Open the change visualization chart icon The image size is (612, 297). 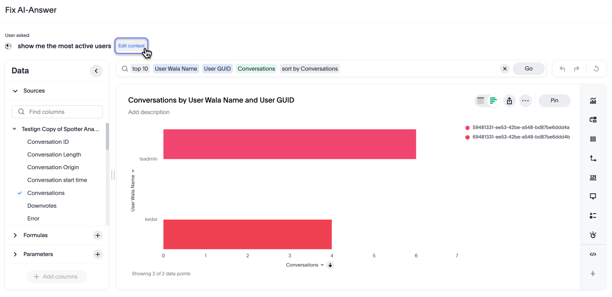[593, 101]
